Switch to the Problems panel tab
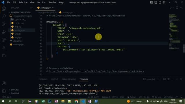Screen dimensions: 185x104 [43, 79]
